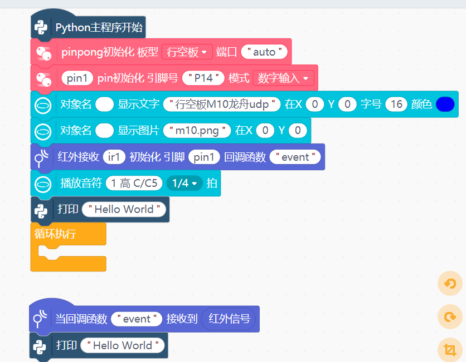Viewport: 466px width, 362px height.
Task: Redo with the orange redo button
Action: click(x=450, y=316)
